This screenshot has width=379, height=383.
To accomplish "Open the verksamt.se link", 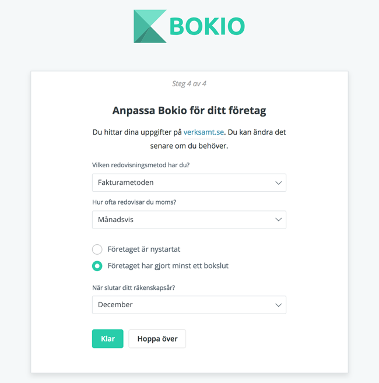I will [x=203, y=132].
